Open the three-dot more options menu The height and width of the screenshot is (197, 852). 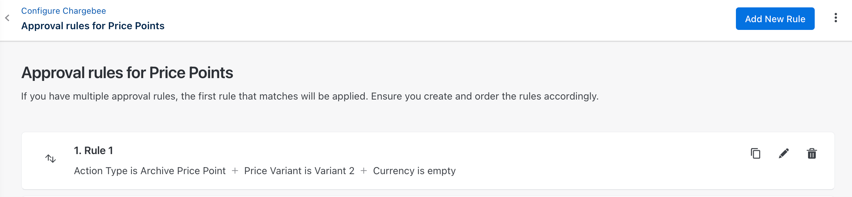tap(835, 18)
